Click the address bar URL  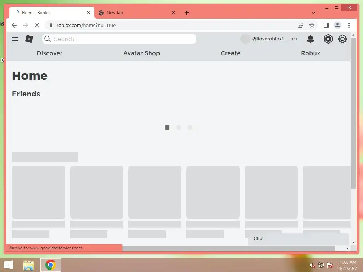pyautogui.click(x=86, y=25)
